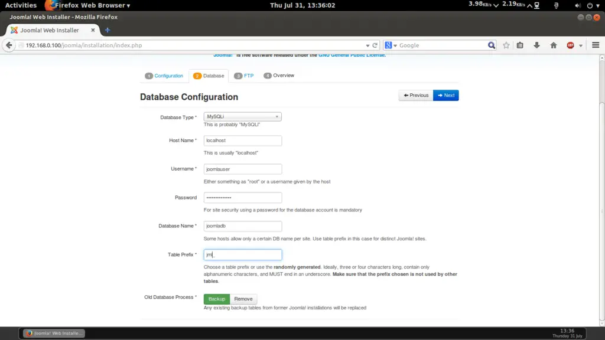Switch to the FTP step tab
Image resolution: width=605 pixels, height=340 pixels.
[x=244, y=76]
